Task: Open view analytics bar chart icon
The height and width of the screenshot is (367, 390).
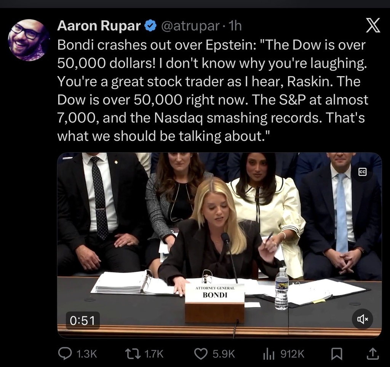Action: (269, 354)
